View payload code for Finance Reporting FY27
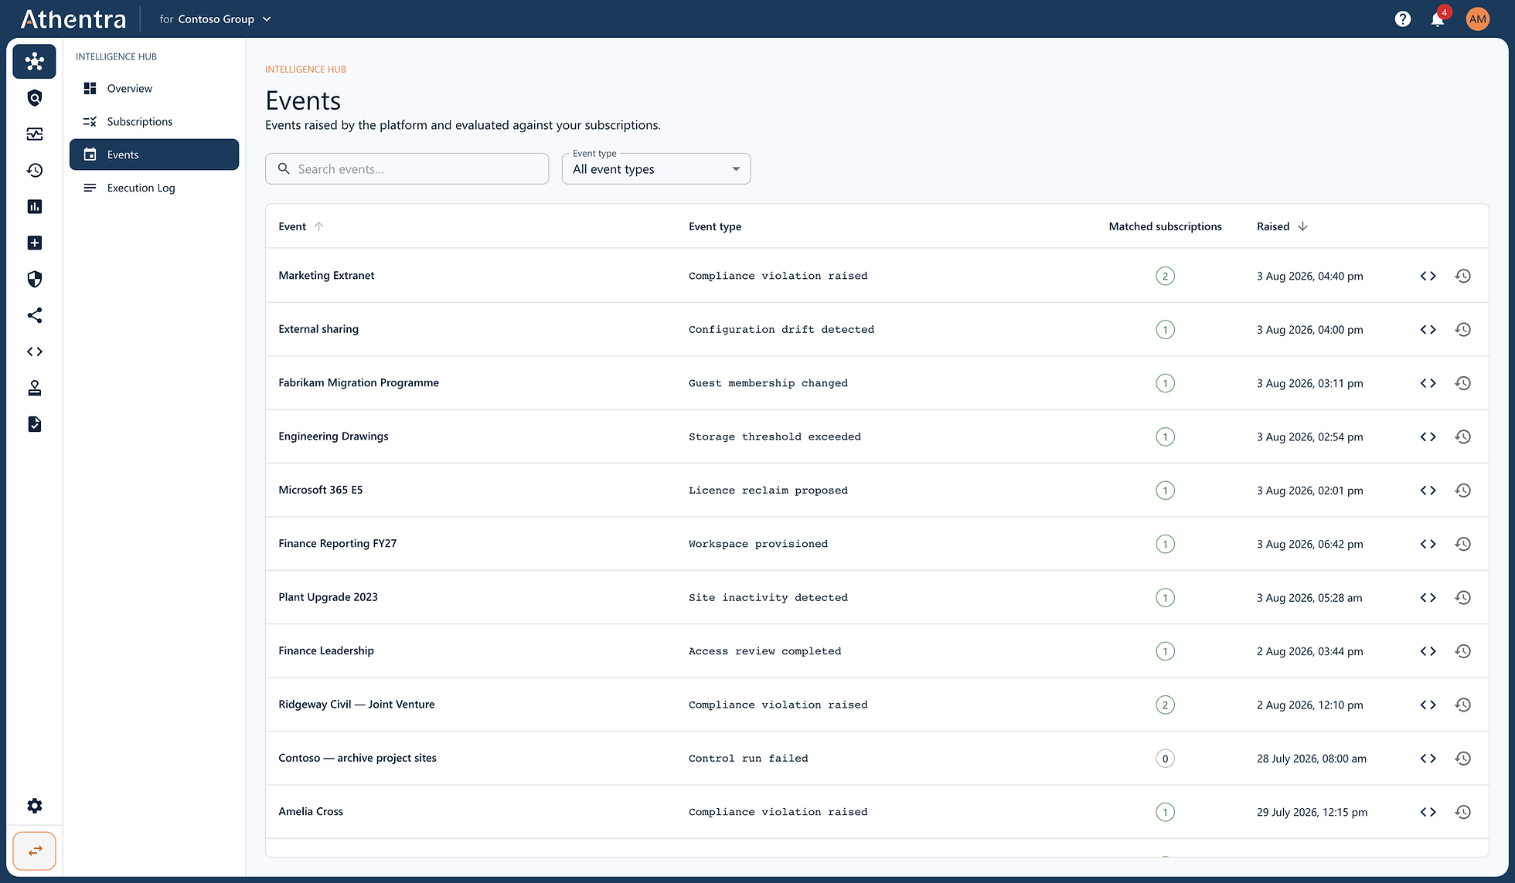This screenshot has width=1515, height=883. coord(1428,544)
